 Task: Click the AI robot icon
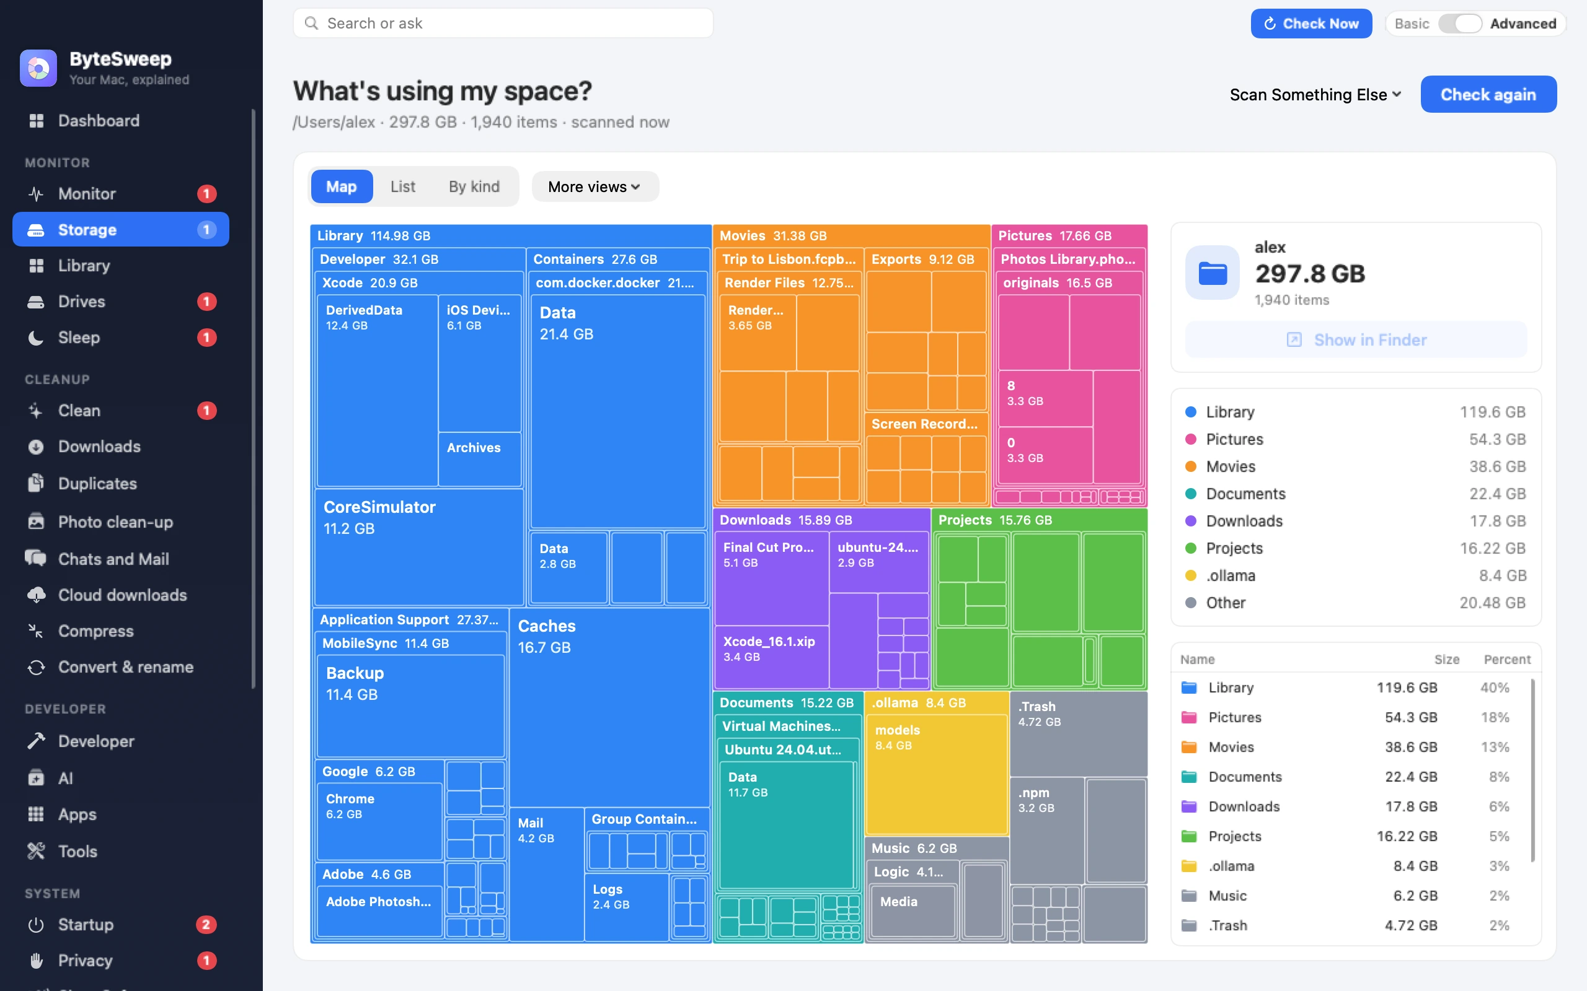point(36,778)
